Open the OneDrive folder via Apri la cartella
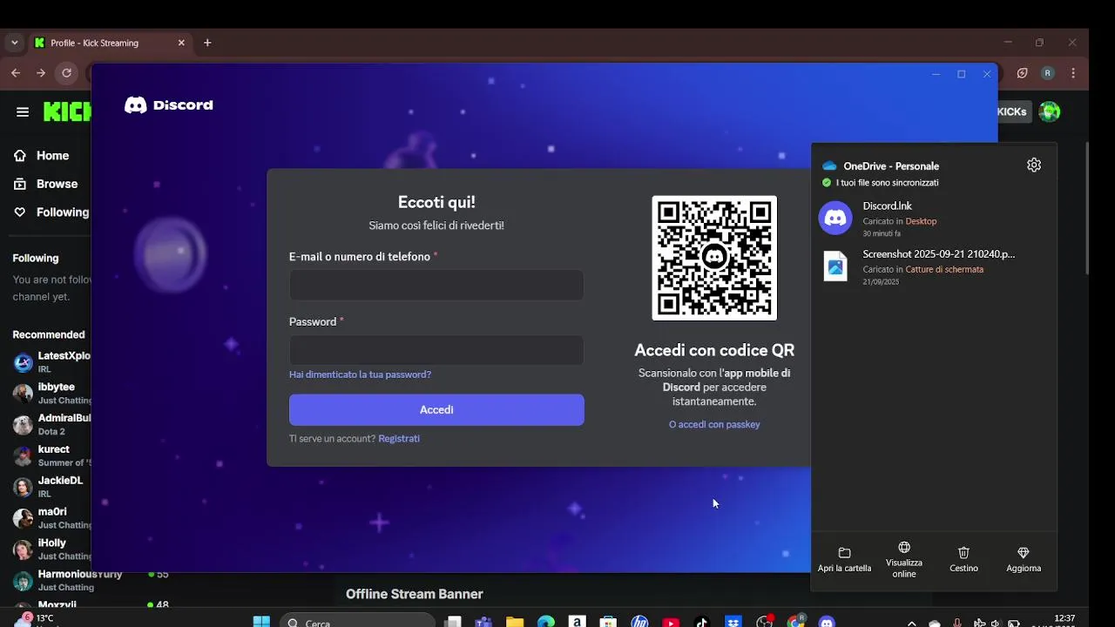This screenshot has width=1115, height=627. [844, 559]
